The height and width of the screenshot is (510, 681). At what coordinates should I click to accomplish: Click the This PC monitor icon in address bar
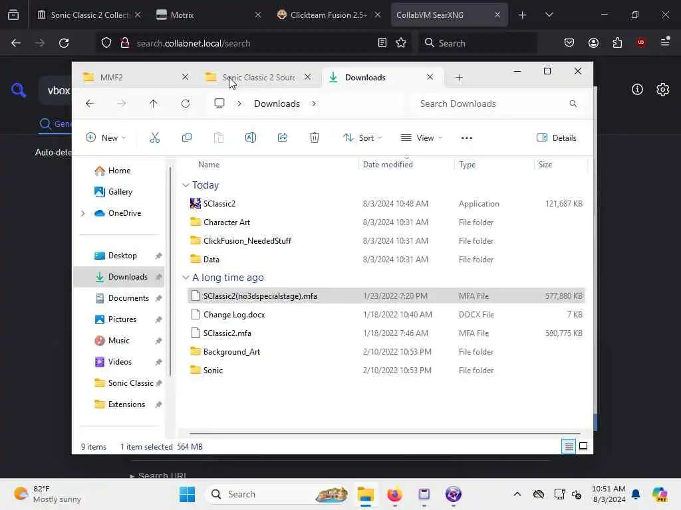pyautogui.click(x=219, y=103)
